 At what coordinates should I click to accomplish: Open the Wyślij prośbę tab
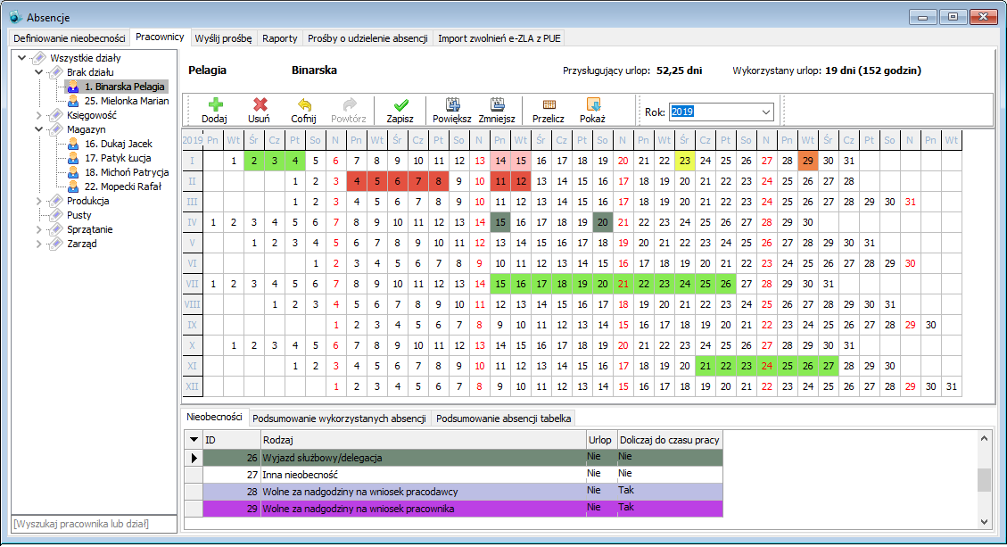tap(224, 38)
